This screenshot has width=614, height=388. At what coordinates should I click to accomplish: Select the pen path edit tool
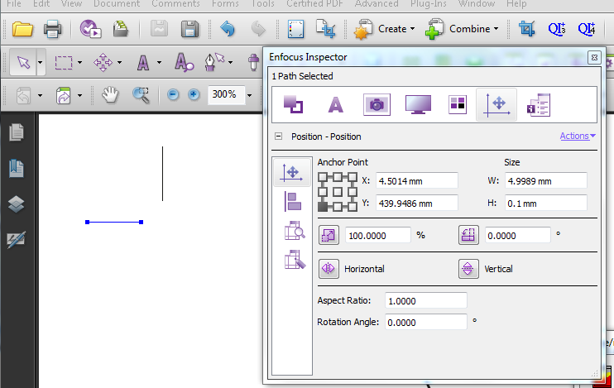[x=214, y=62]
